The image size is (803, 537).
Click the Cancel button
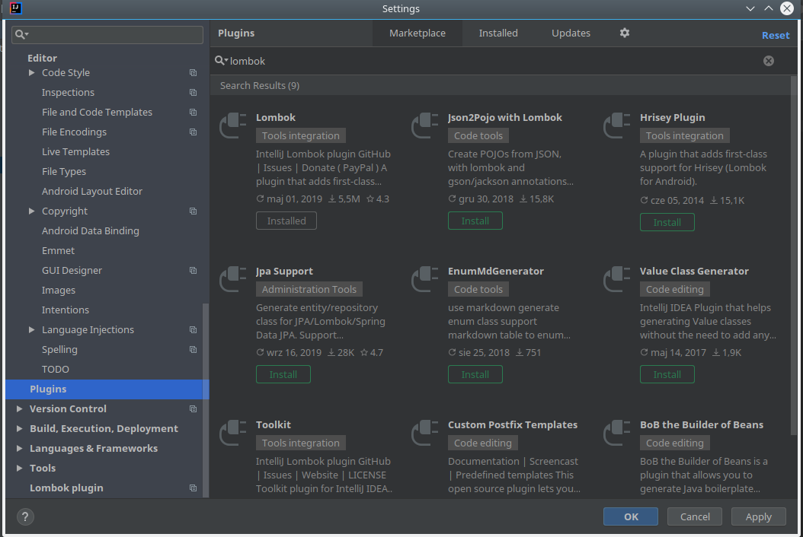pos(695,516)
